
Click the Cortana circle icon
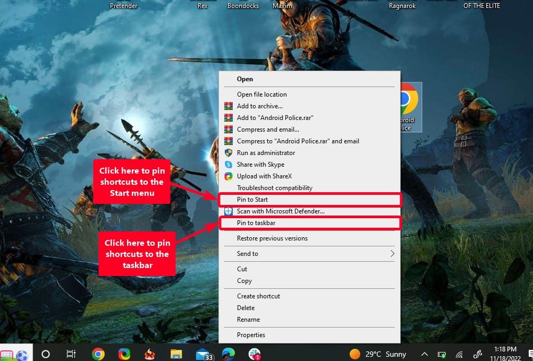(x=46, y=354)
